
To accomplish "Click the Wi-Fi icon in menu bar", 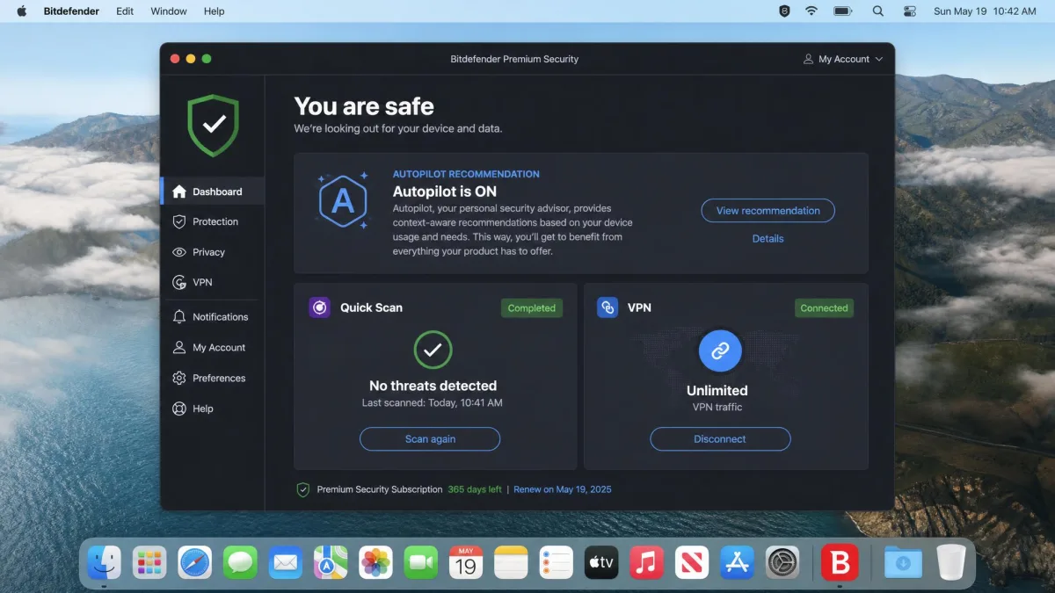I will (811, 11).
